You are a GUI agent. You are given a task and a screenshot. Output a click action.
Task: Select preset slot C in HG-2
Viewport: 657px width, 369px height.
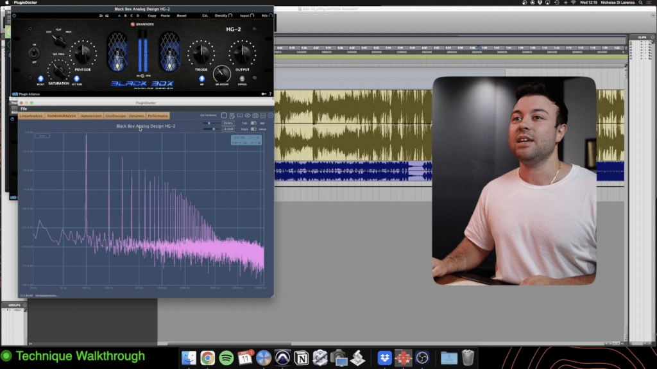tap(132, 15)
